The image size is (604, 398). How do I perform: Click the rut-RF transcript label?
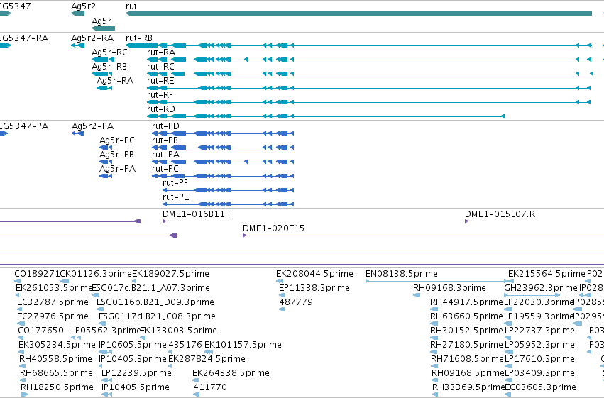160,95
